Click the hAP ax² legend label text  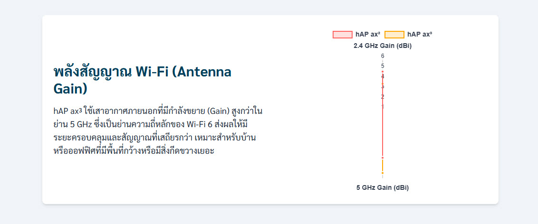(x=367, y=35)
